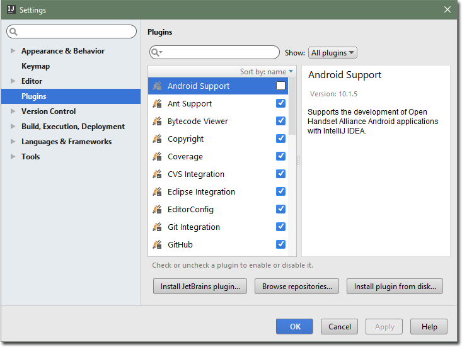Open the Help button

tap(429, 326)
